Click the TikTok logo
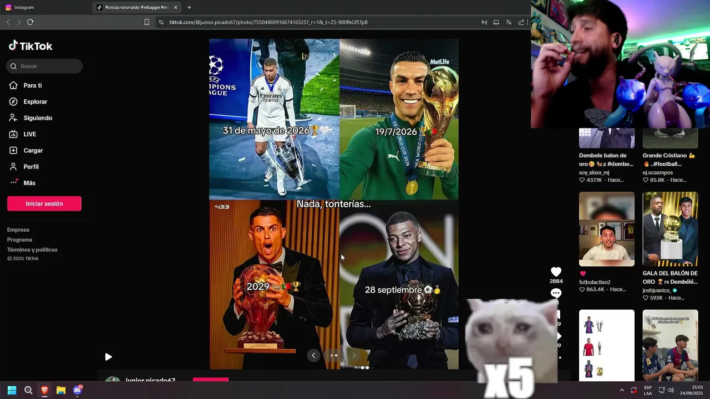Screen dimensions: 710x399 click(31, 46)
